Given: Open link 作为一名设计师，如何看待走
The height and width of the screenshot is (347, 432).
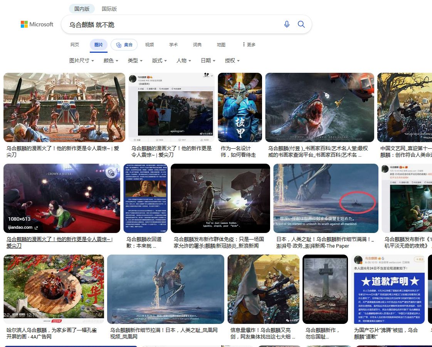Looking at the screenshot, I should tap(238, 152).
